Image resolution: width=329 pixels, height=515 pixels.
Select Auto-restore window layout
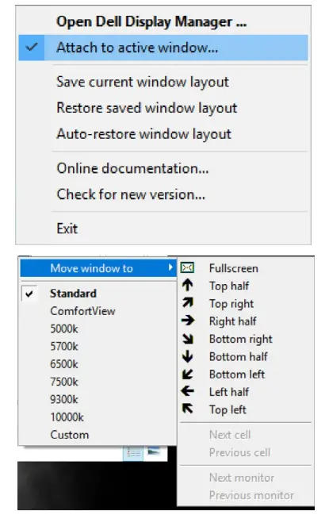pyautogui.click(x=143, y=134)
